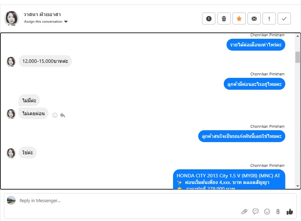Mark conversation as spam with the alert icon

point(209,19)
